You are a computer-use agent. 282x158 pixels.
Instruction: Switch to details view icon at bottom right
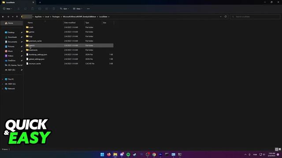click(x=277, y=149)
